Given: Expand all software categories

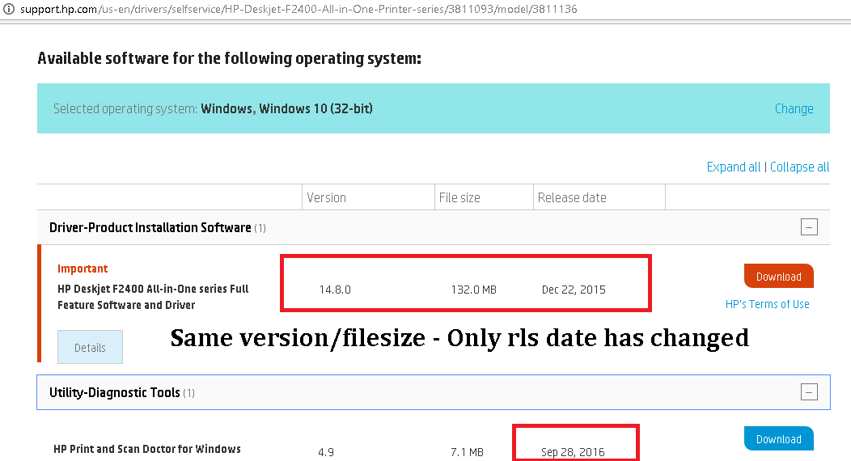Looking at the screenshot, I should pyautogui.click(x=733, y=167).
